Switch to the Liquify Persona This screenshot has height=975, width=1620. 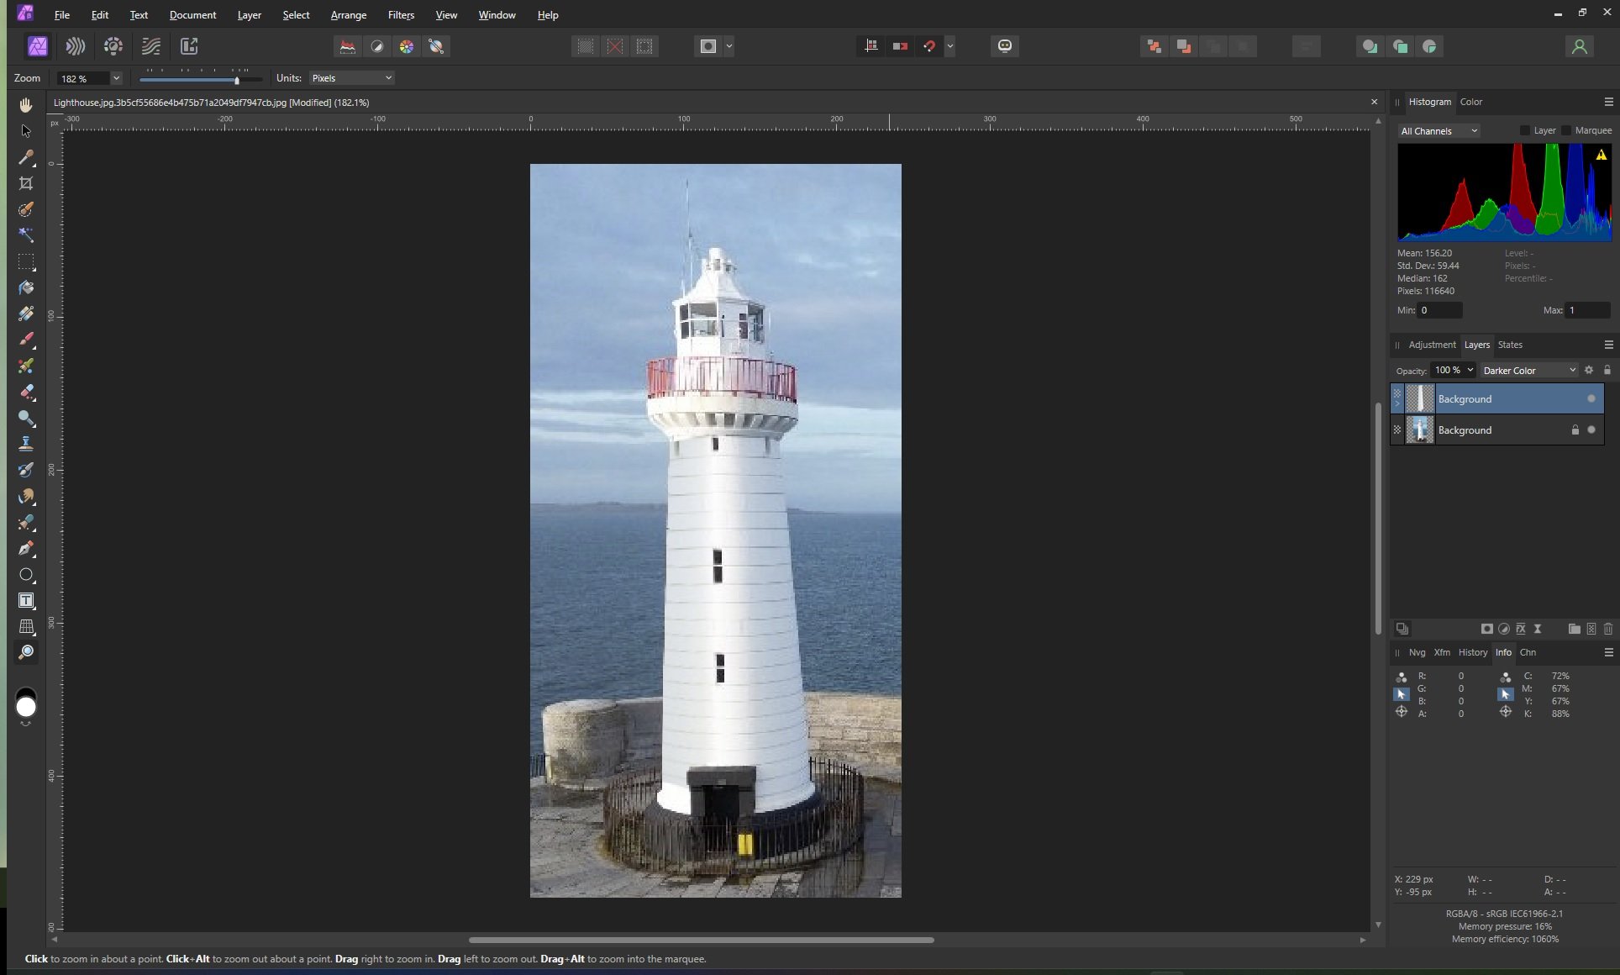coord(76,46)
